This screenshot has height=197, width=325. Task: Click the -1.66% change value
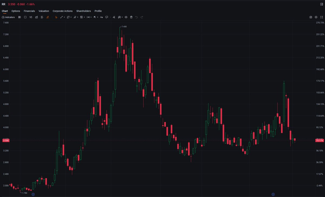(x=30, y=4)
